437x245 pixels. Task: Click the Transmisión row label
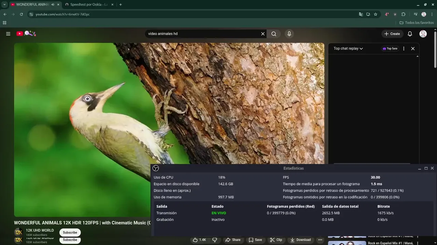click(166, 213)
